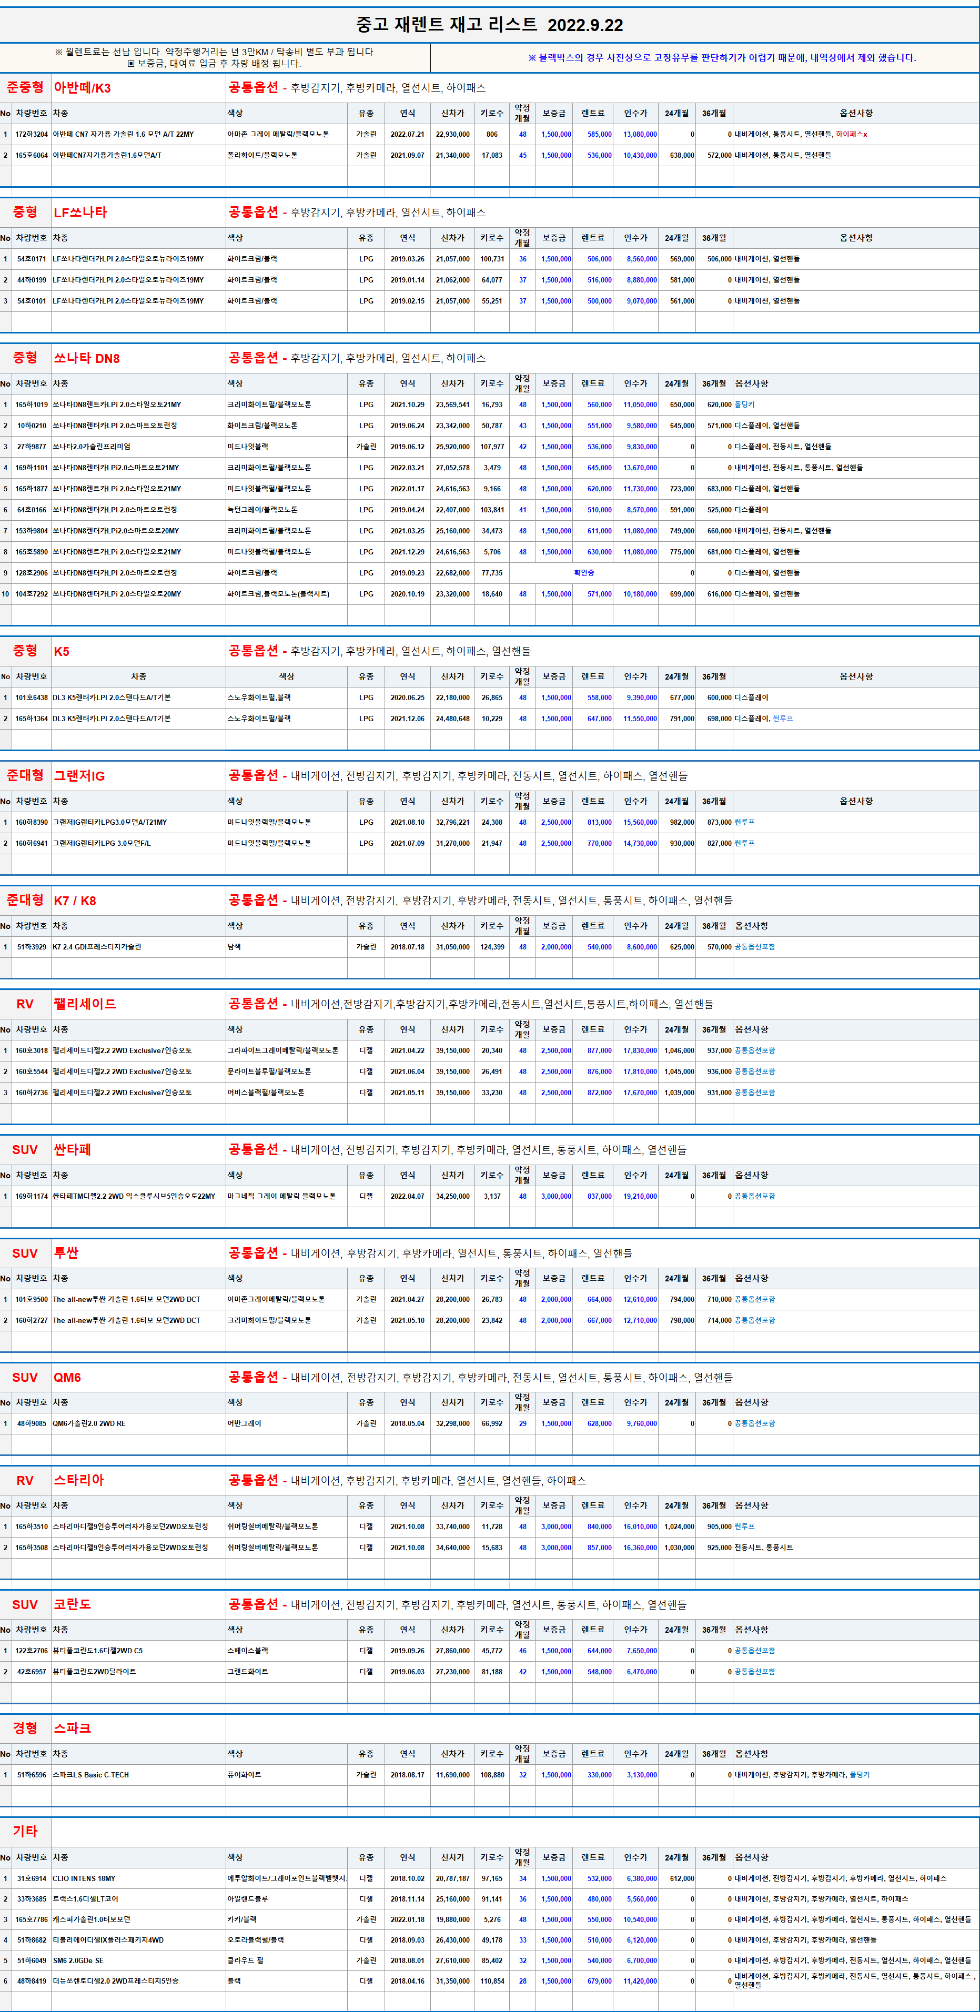Screen dimensions: 980x2012
Task: Click the 싼타페 mileage cell '3,137'
Action: coord(492,1196)
